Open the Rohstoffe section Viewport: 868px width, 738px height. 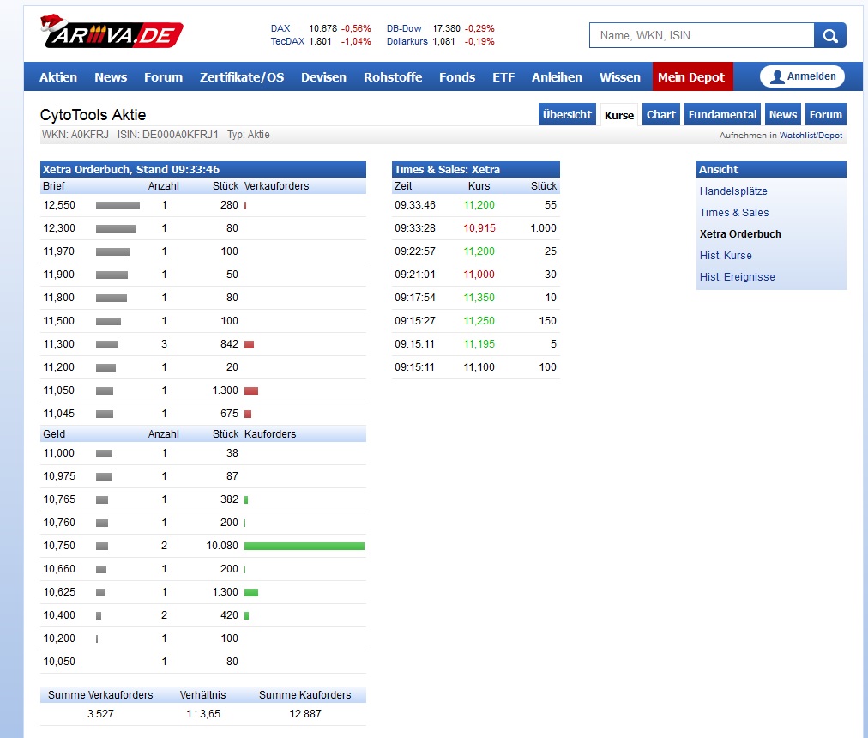393,77
